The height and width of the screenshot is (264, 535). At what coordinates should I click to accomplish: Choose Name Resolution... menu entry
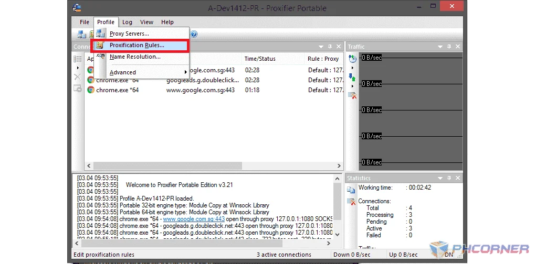coord(142,57)
